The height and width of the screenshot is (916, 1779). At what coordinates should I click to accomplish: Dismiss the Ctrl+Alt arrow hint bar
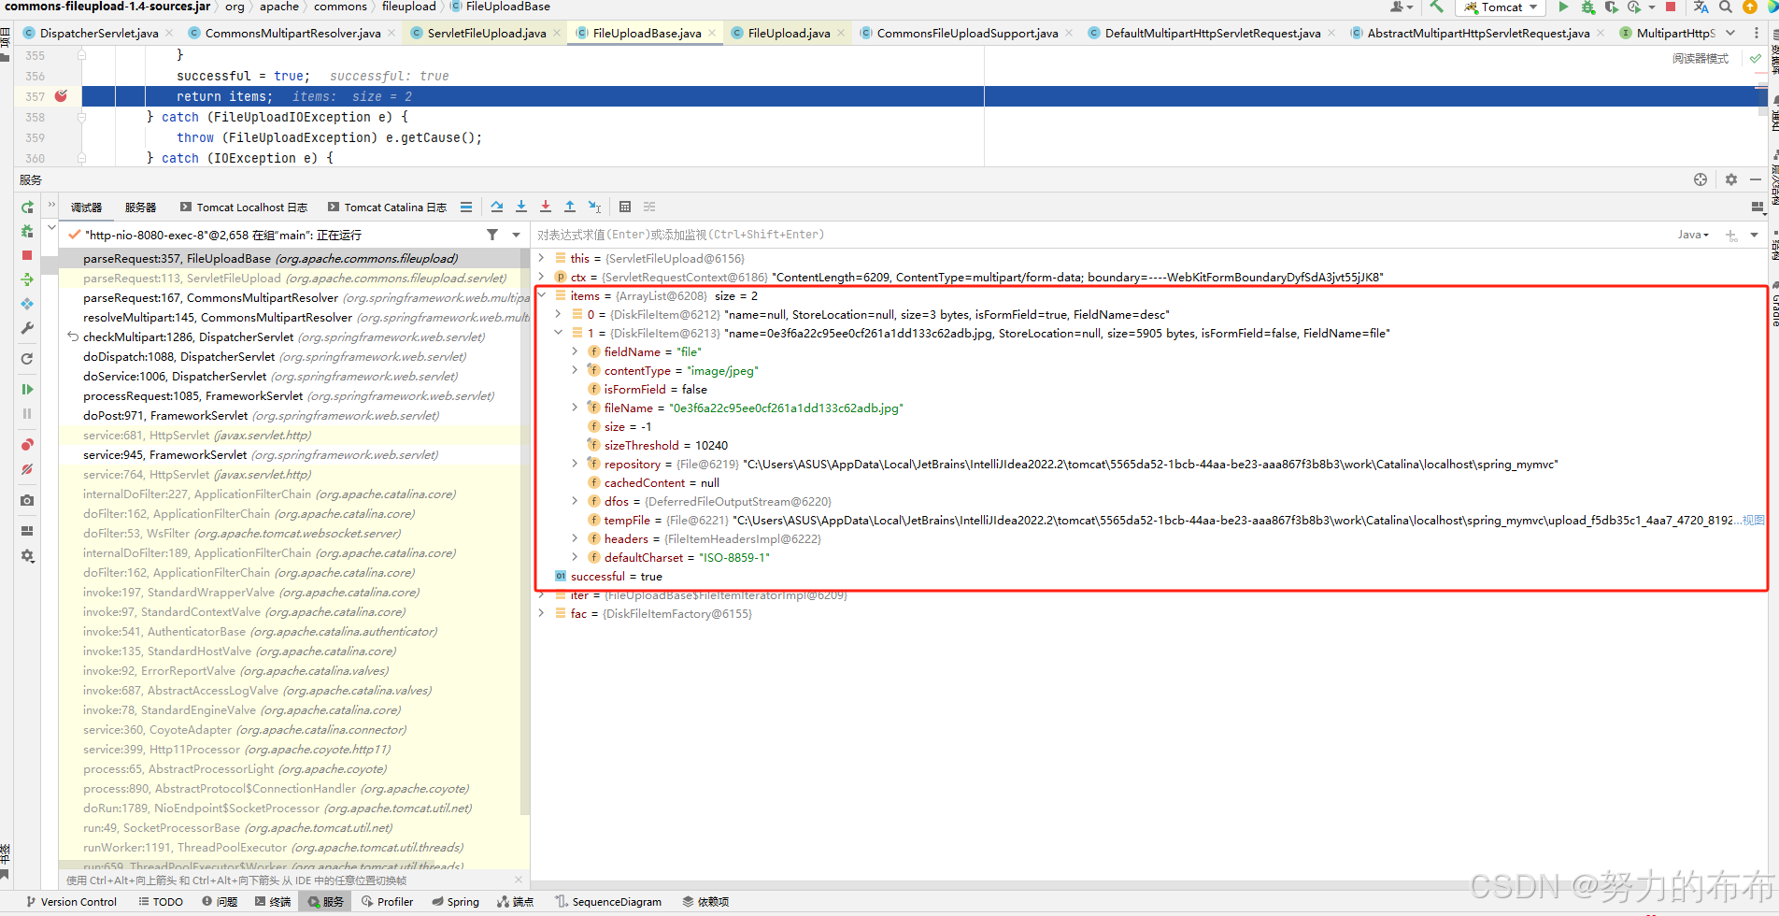point(519,880)
